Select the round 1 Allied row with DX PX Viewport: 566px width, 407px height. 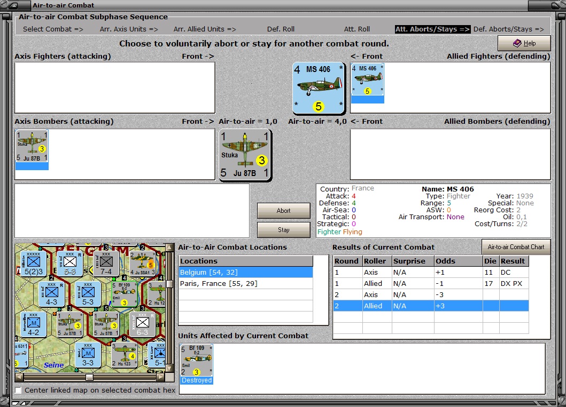(431, 283)
